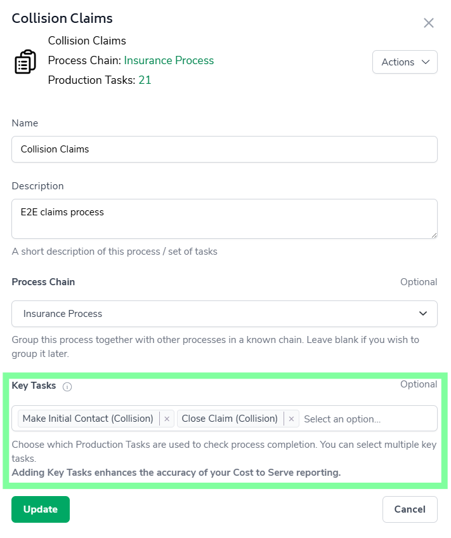Click the Collision Claims dialog title

(62, 18)
